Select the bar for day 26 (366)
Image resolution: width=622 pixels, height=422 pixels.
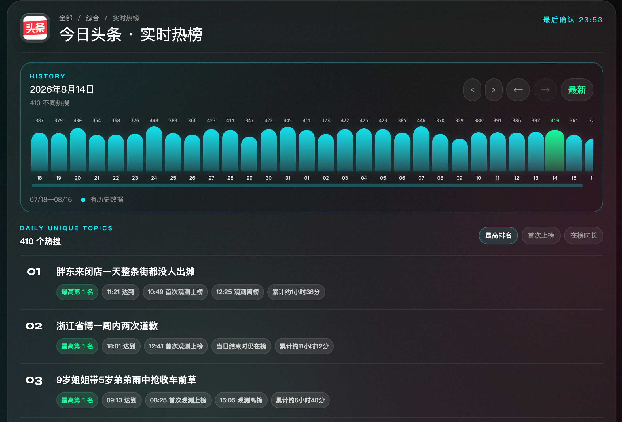tap(192, 153)
